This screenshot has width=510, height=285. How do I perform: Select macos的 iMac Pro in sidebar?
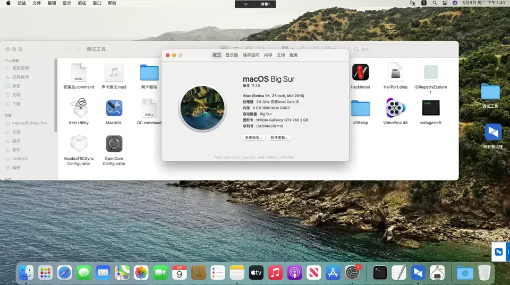coord(27,123)
